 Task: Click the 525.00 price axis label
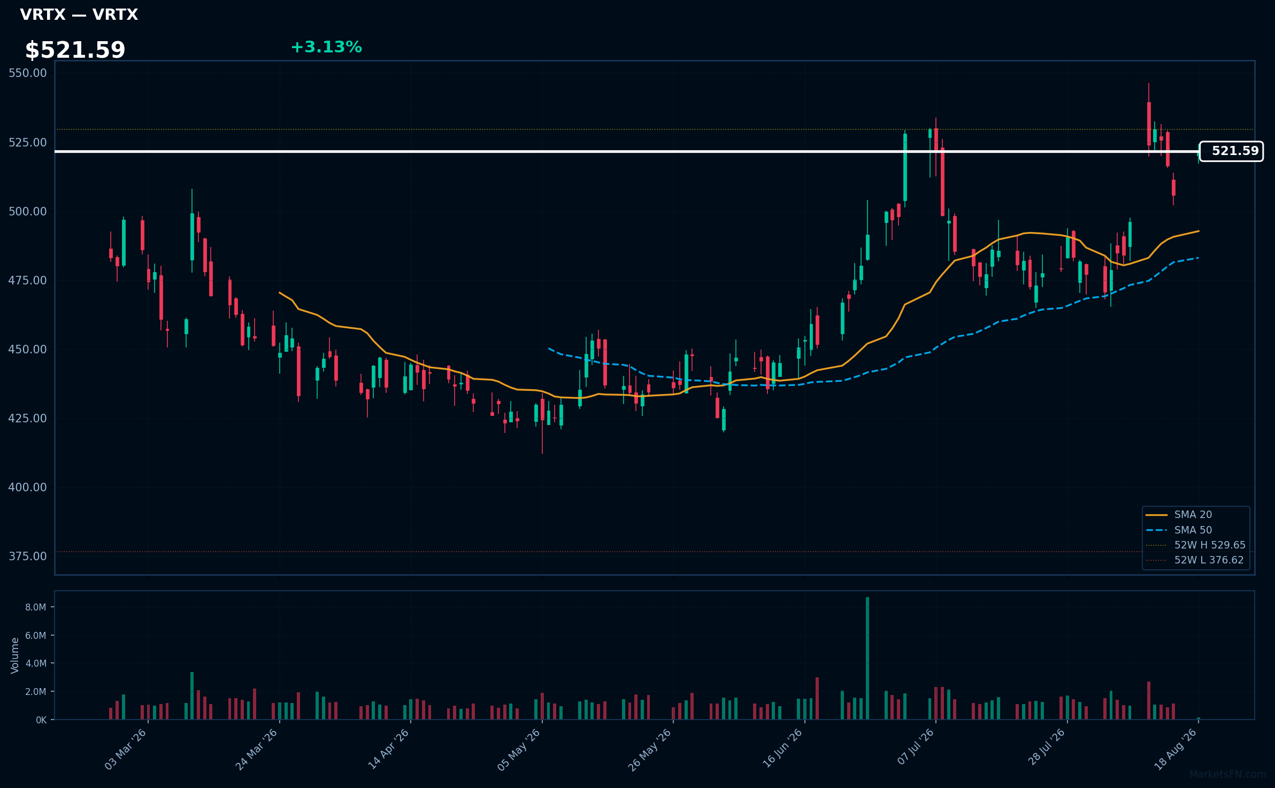coord(28,143)
